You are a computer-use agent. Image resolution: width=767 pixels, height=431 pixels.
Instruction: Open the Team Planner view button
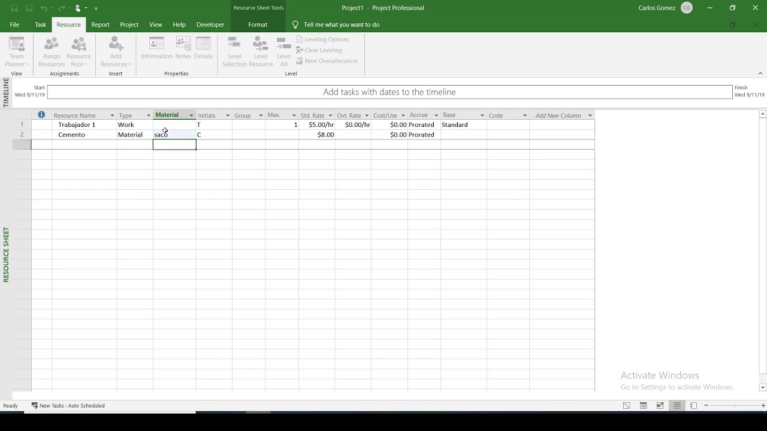coord(17,52)
